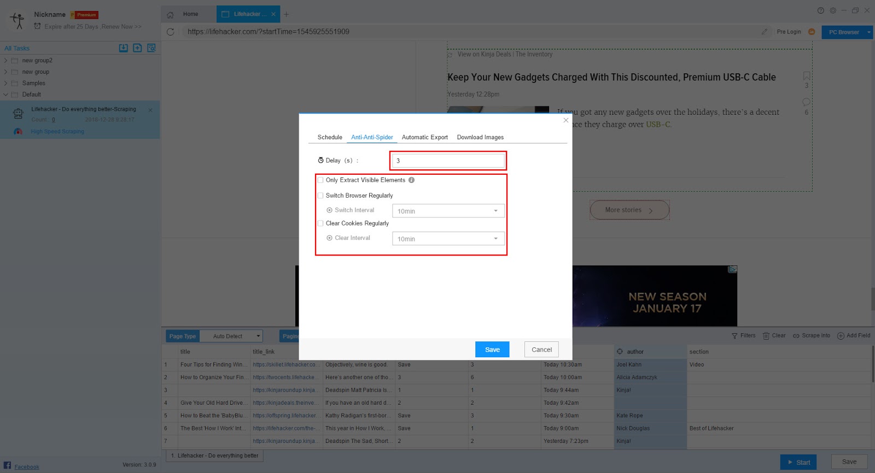This screenshot has height=473, width=875.
Task: Open the Clear Interval 10min dropdown
Action: point(448,239)
